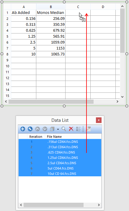Click the cell containing 565.91
The image size is (129, 211).
[51, 36]
